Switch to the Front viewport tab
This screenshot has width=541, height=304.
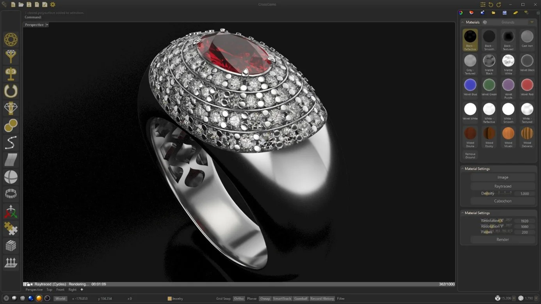point(60,290)
